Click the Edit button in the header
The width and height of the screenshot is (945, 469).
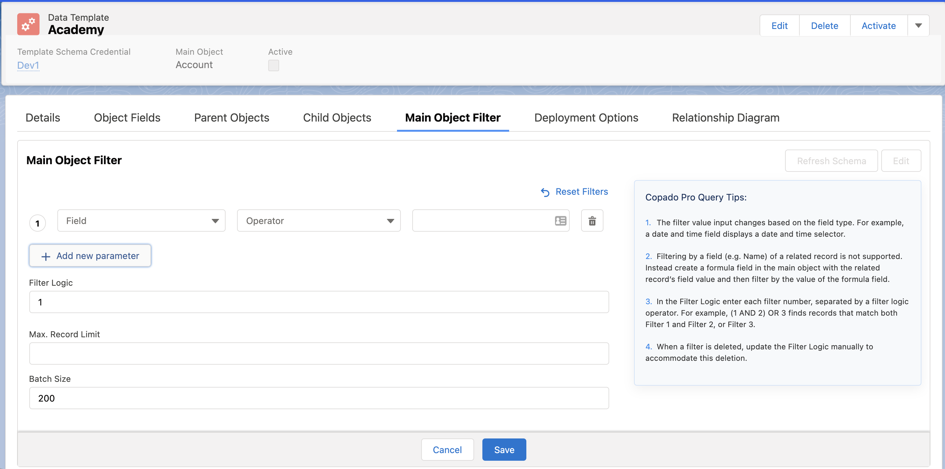780,26
